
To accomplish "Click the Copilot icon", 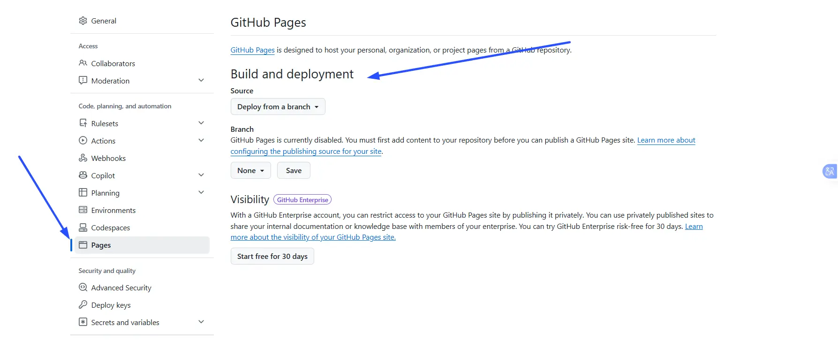I will point(83,175).
